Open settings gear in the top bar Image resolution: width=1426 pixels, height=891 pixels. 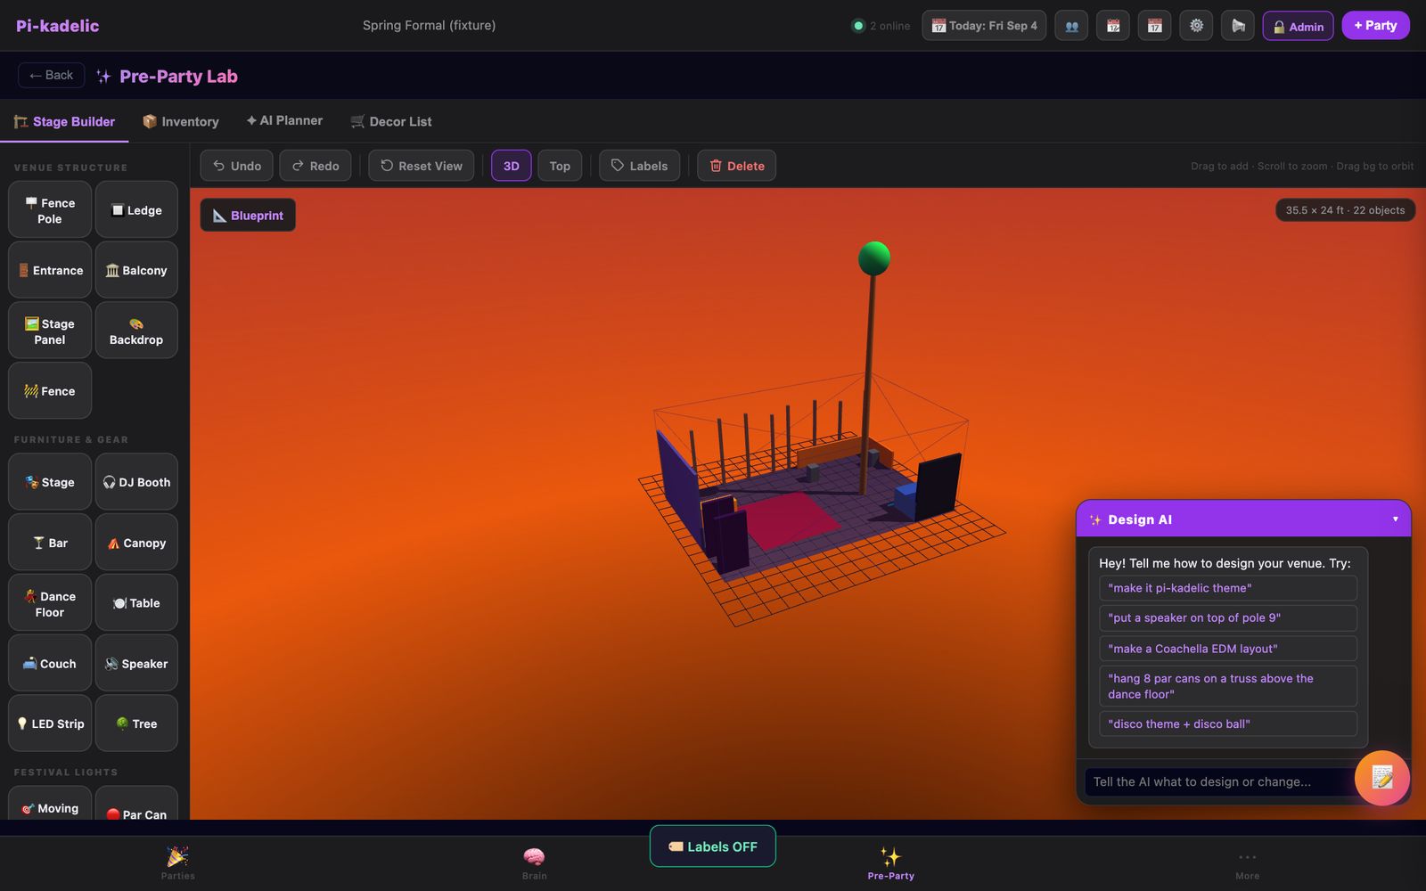[x=1196, y=26]
